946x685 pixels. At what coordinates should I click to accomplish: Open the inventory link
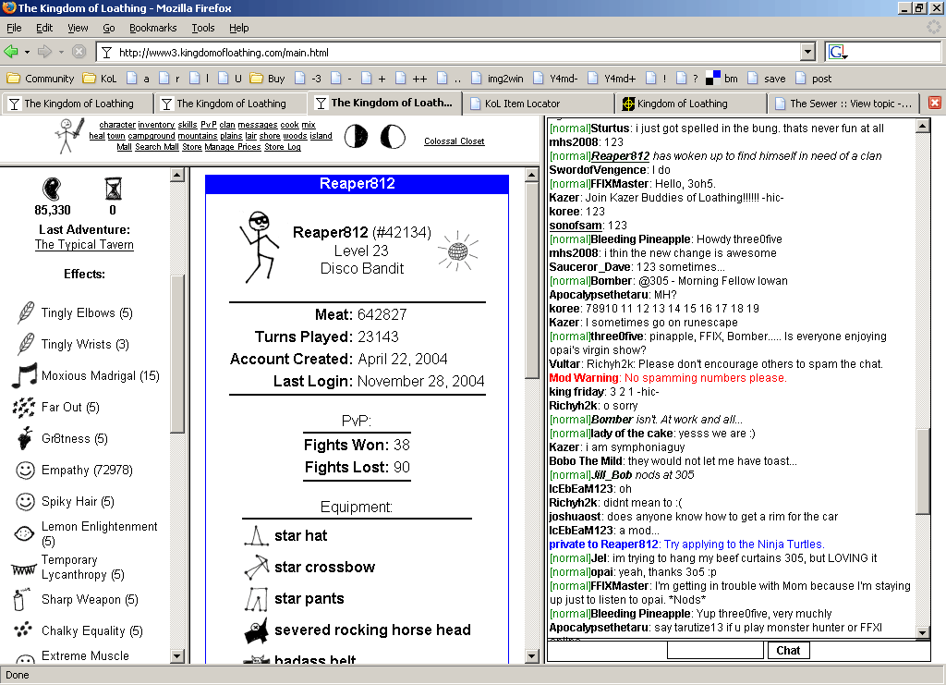tap(156, 125)
